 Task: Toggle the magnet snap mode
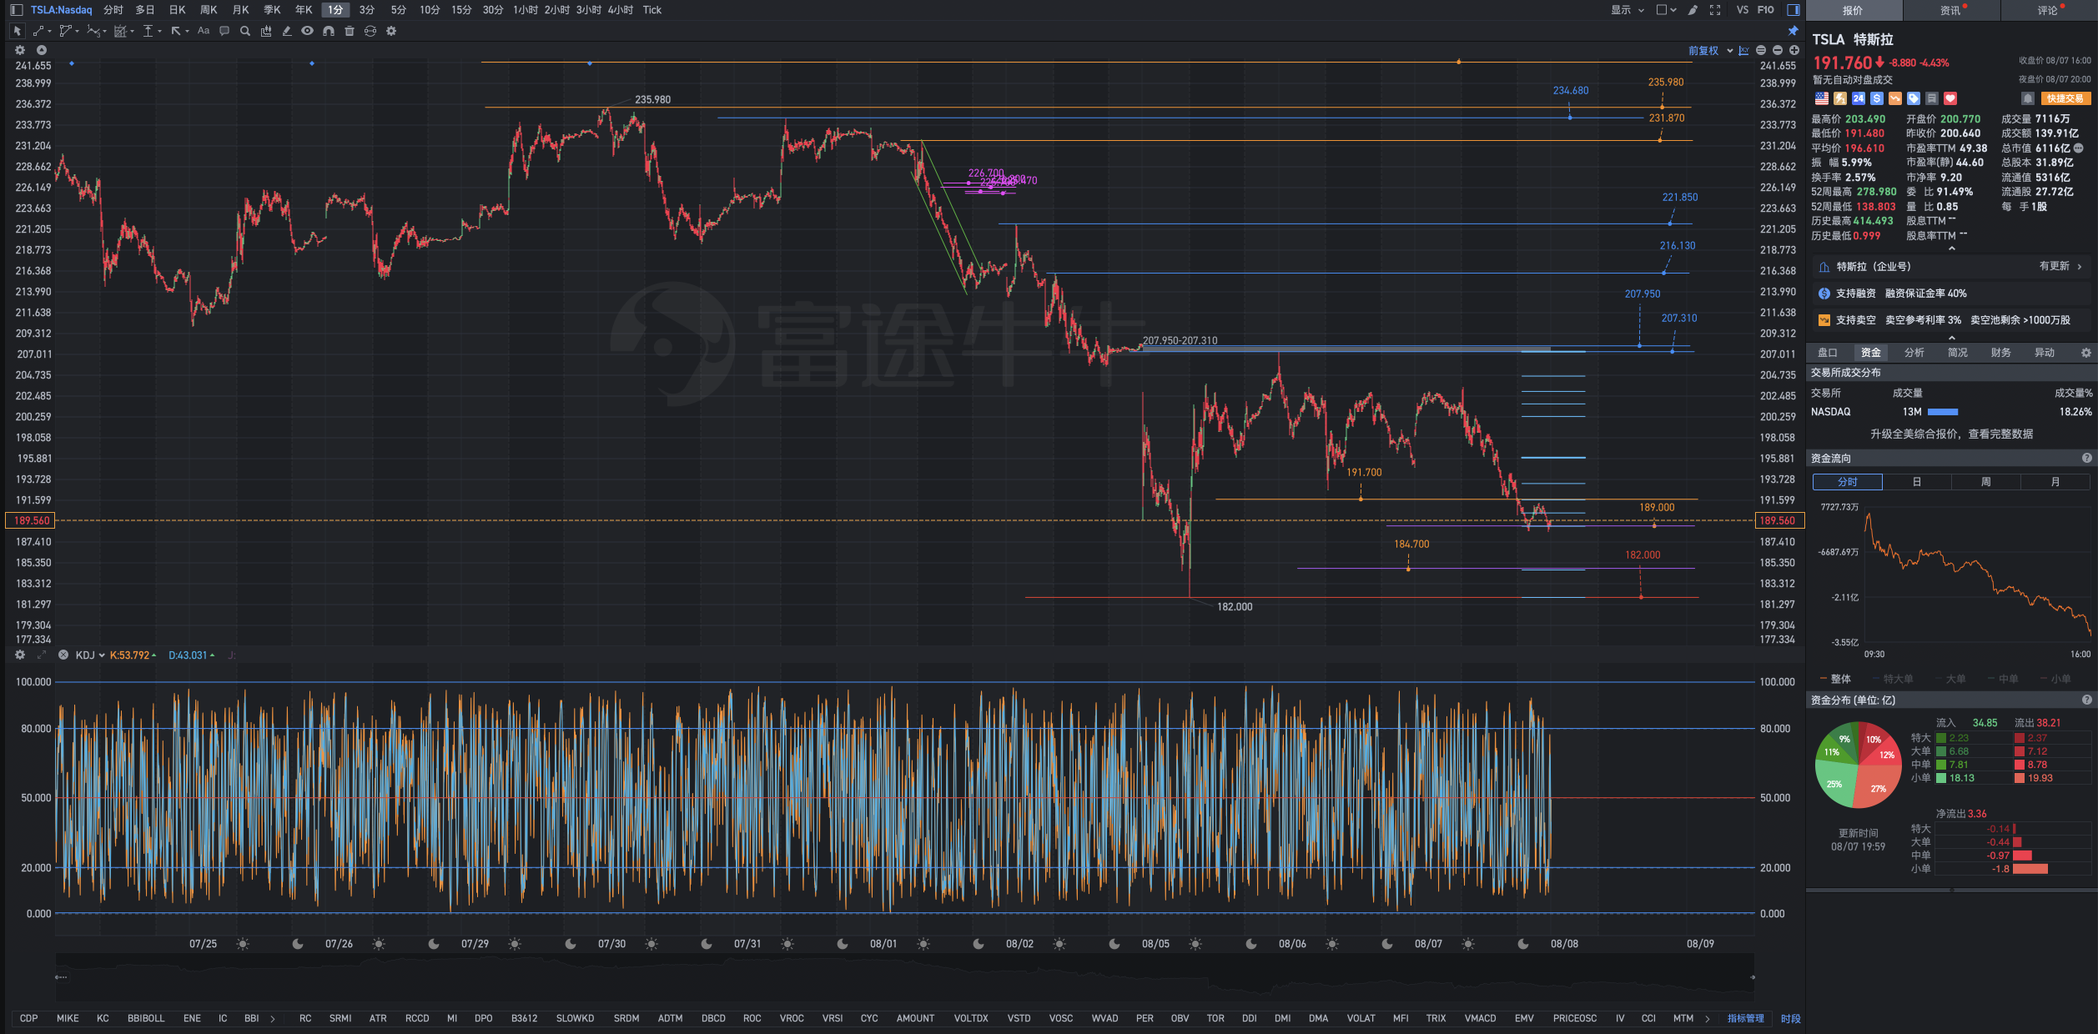[x=329, y=31]
